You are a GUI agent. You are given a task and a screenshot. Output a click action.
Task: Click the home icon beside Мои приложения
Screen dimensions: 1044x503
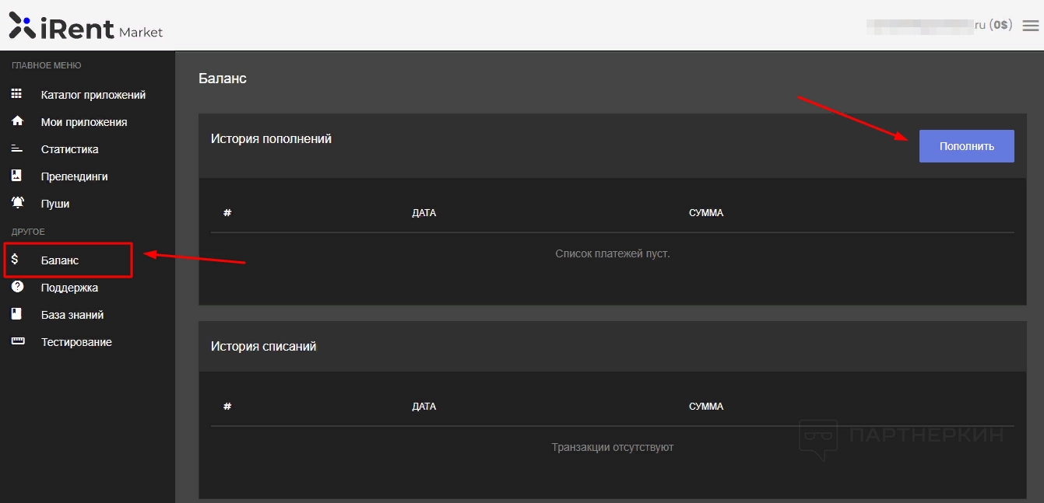(16, 122)
